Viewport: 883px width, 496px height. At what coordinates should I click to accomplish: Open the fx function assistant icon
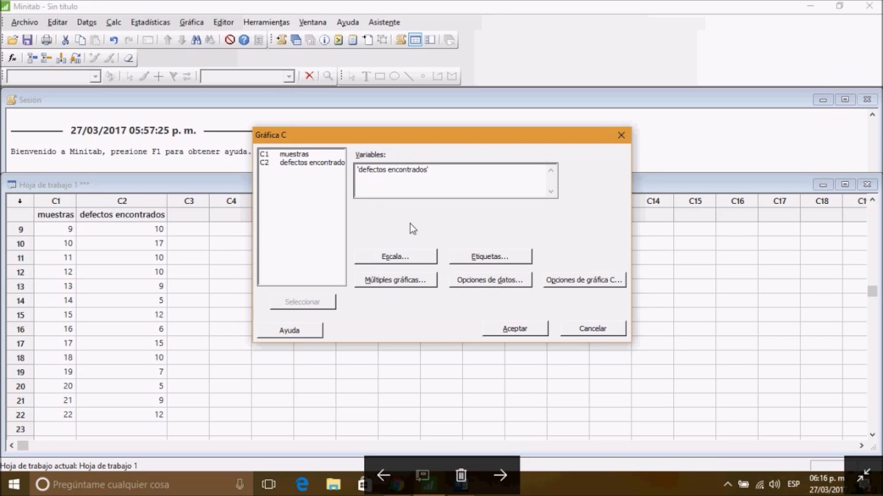12,58
